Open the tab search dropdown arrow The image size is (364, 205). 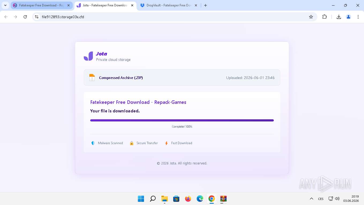click(5, 5)
